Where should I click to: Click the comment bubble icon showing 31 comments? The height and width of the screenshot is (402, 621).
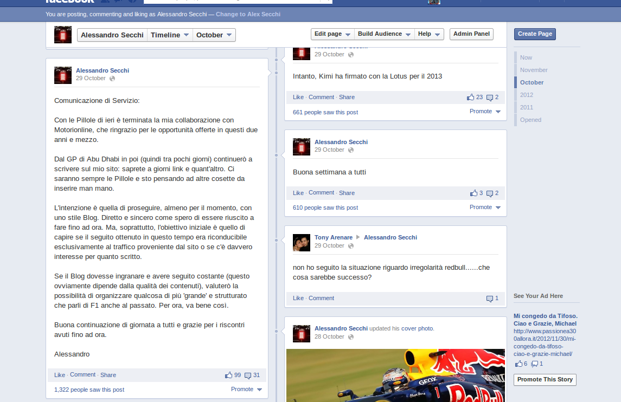click(248, 375)
